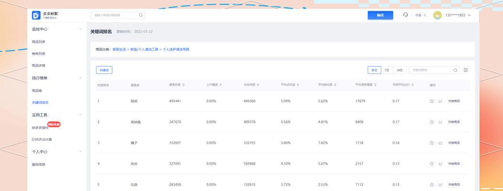Collapse the 个人中心 sidebar section
This screenshot has width=503, height=191.
click(81, 151)
